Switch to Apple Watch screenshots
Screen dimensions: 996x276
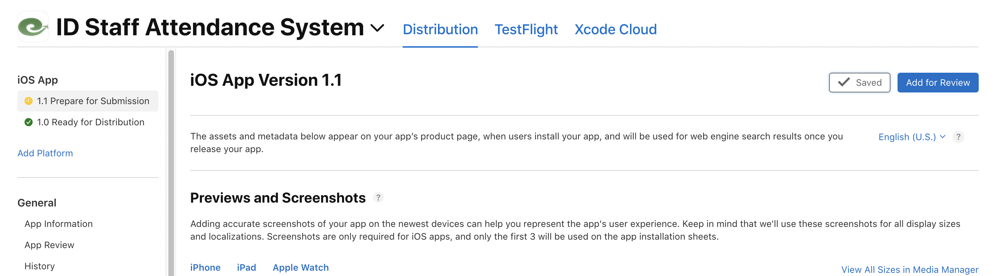(300, 268)
